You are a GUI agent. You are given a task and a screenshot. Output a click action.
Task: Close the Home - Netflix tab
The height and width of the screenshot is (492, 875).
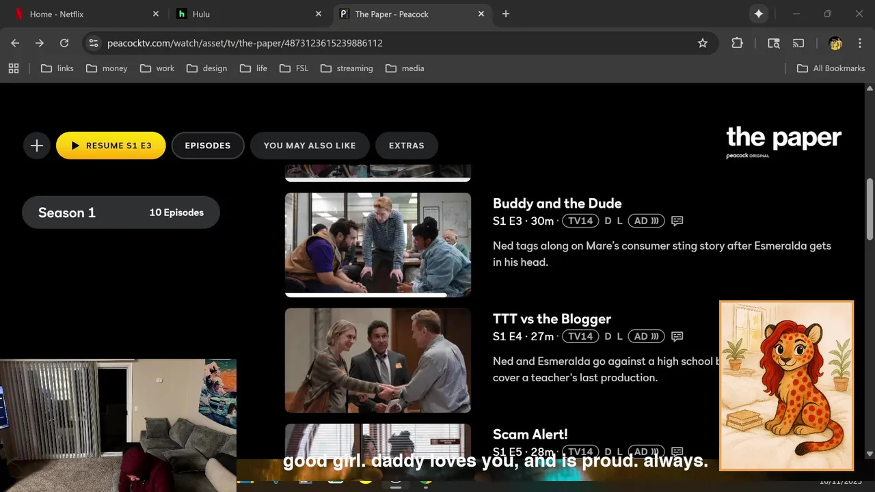[156, 14]
